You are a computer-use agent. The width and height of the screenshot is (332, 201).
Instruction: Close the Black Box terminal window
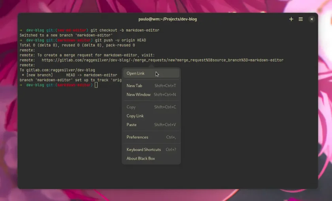[x=312, y=19]
